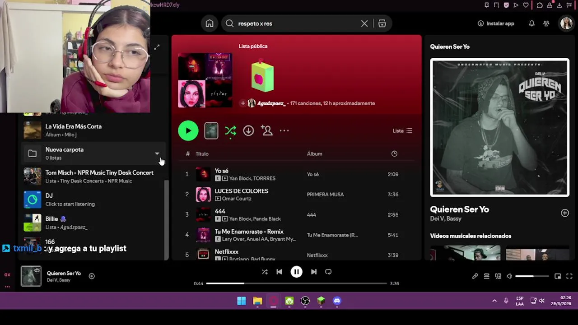Open the playlist cover collage

pyautogui.click(x=205, y=80)
